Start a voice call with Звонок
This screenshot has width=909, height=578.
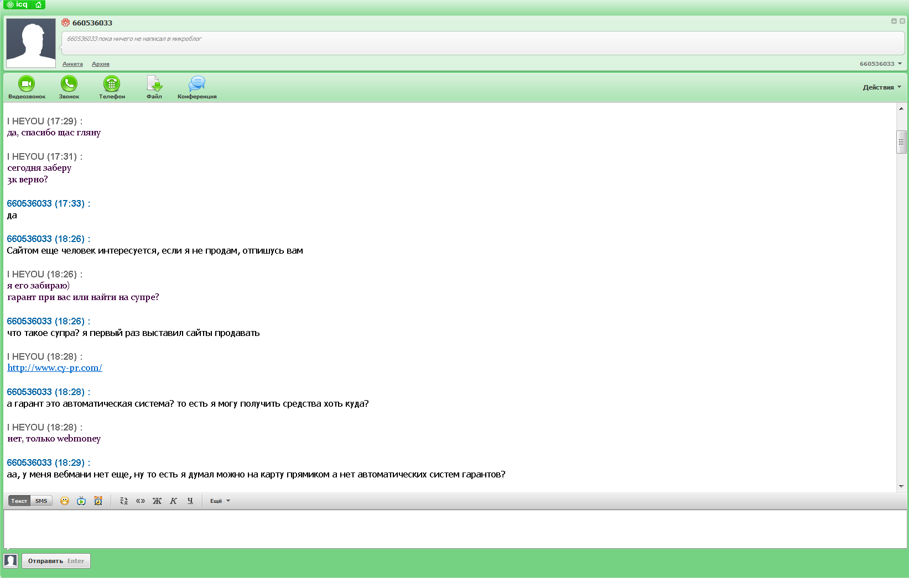[x=69, y=87]
